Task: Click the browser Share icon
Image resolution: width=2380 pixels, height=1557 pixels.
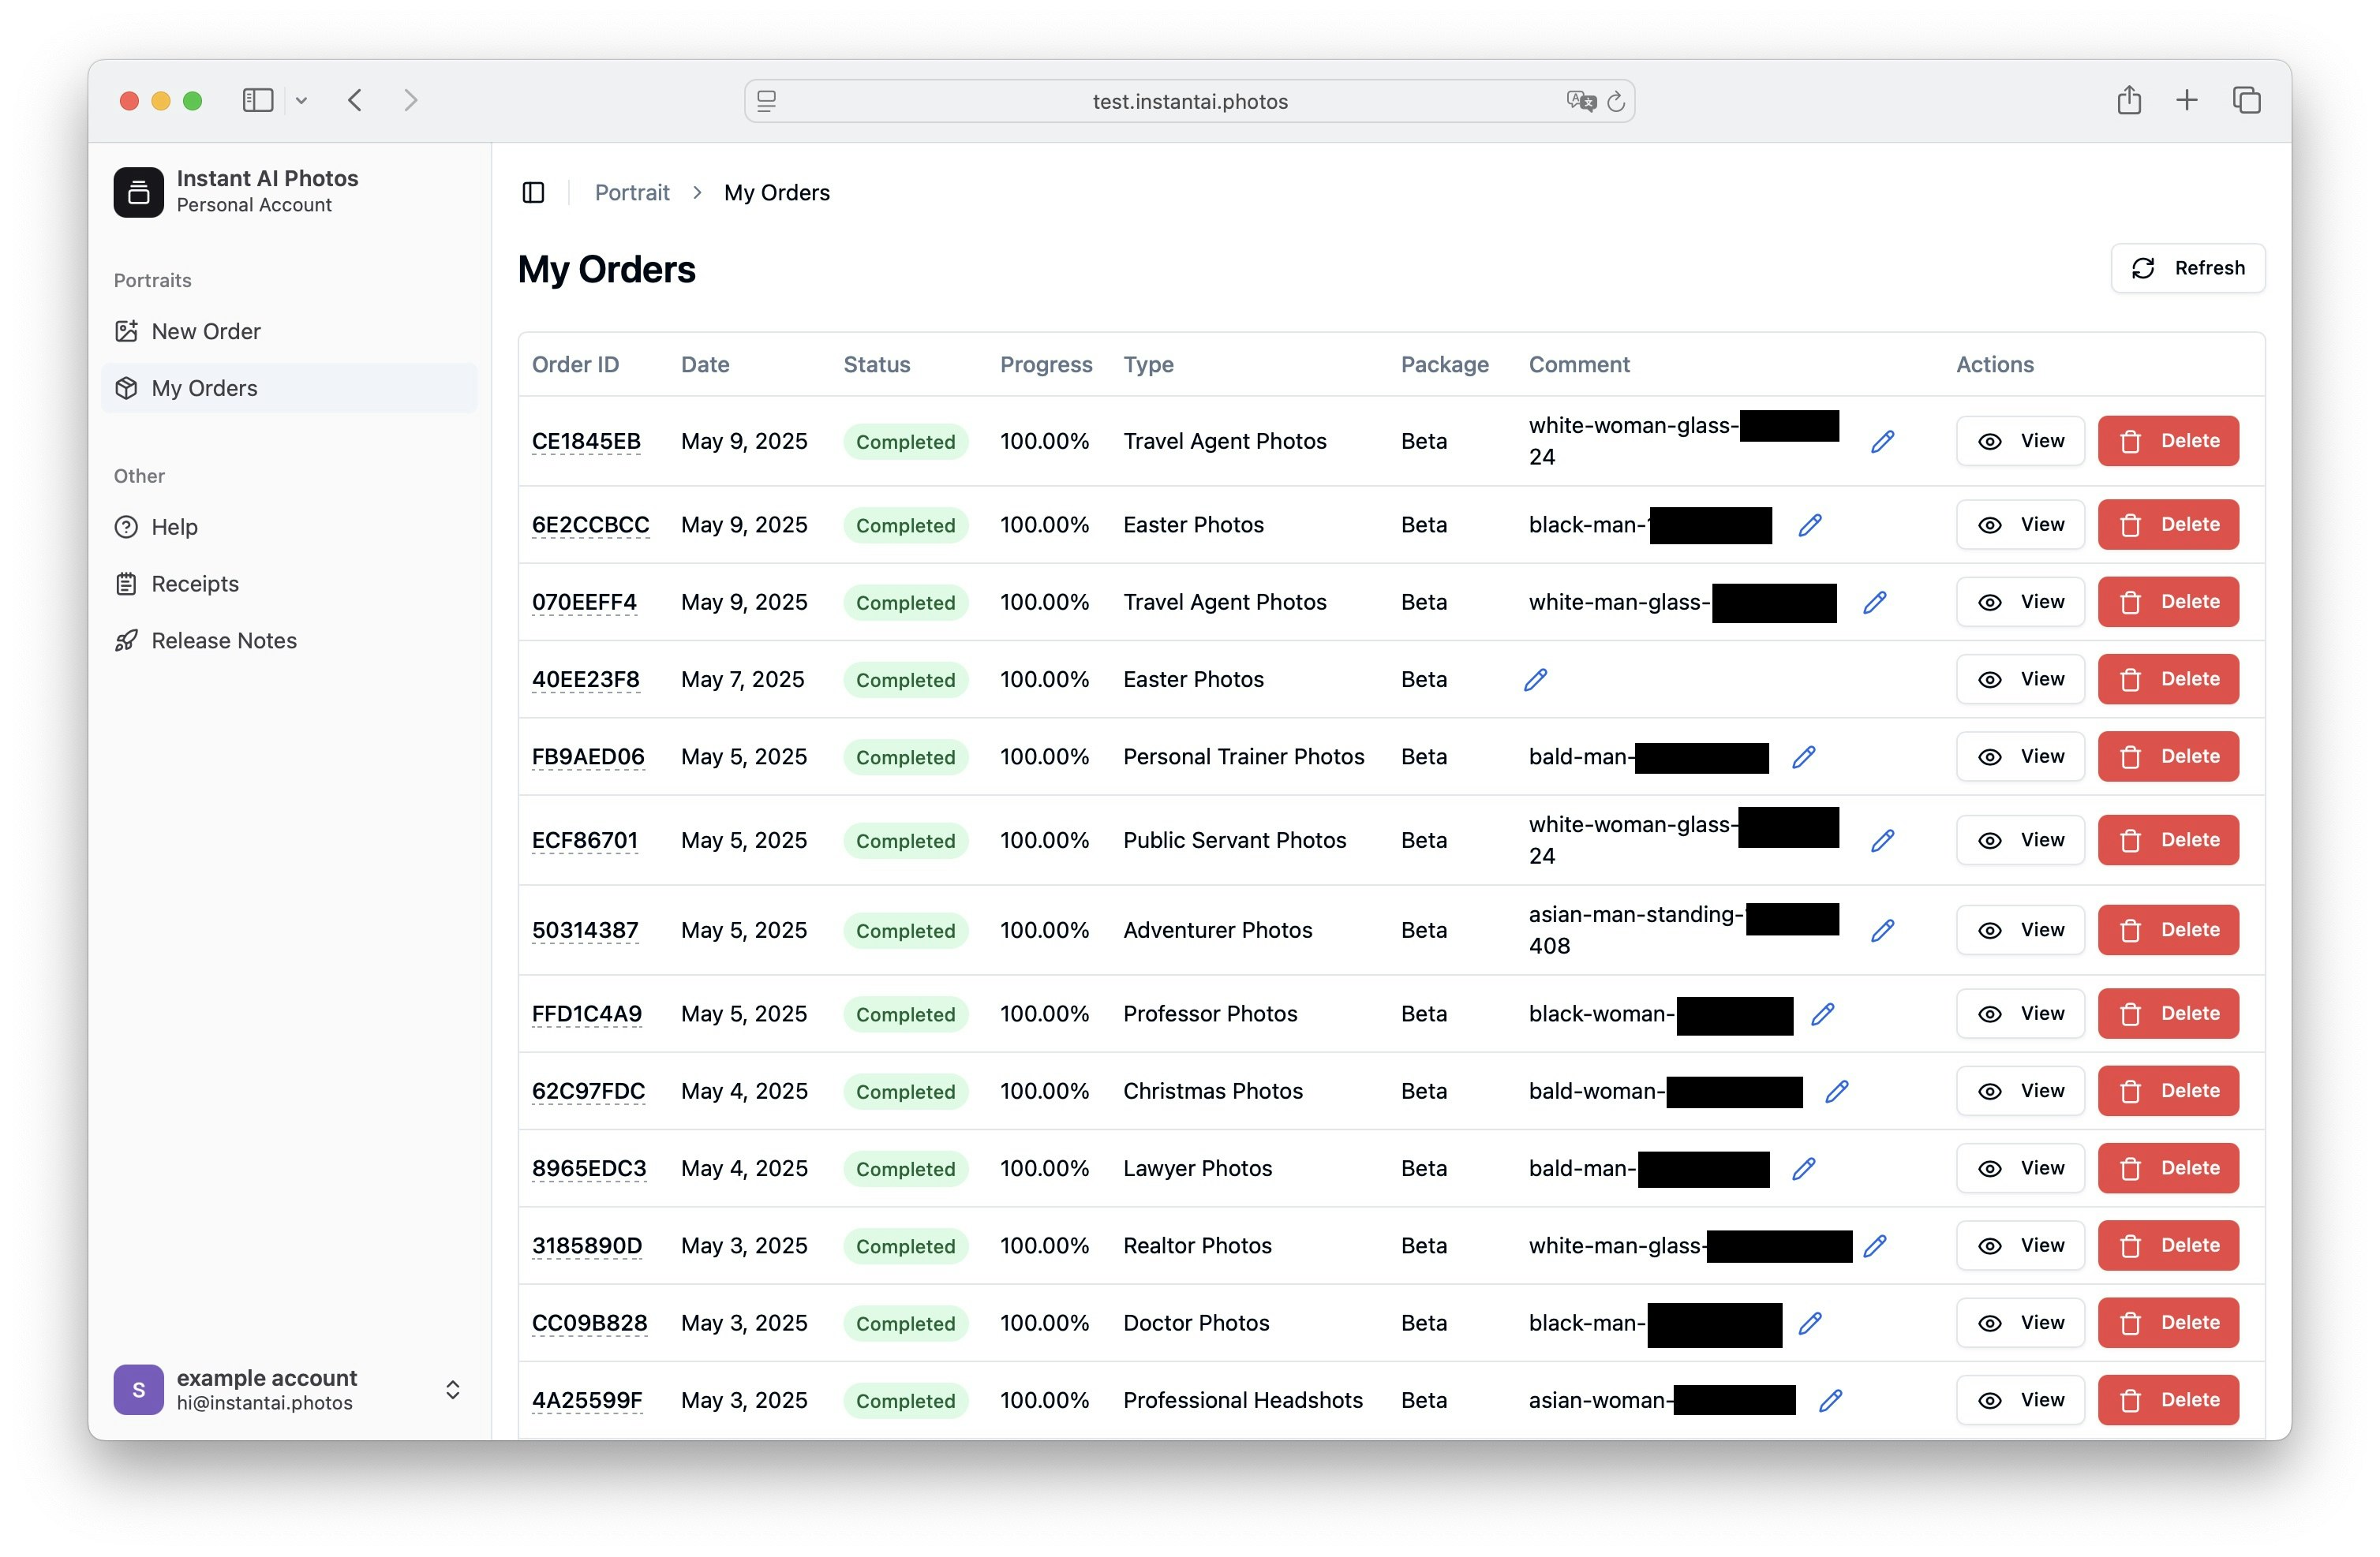Action: [2128, 100]
